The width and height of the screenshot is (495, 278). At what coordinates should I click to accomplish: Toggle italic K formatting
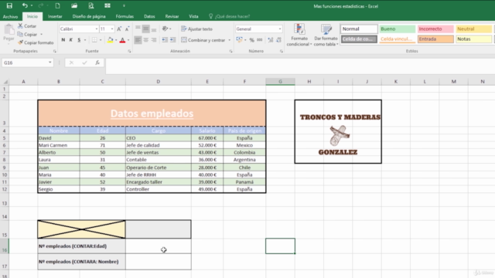point(70,40)
